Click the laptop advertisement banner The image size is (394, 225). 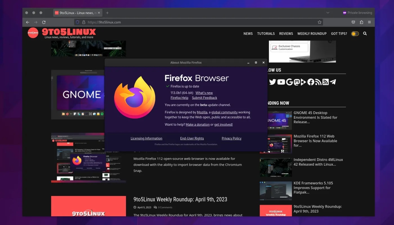[302, 51]
